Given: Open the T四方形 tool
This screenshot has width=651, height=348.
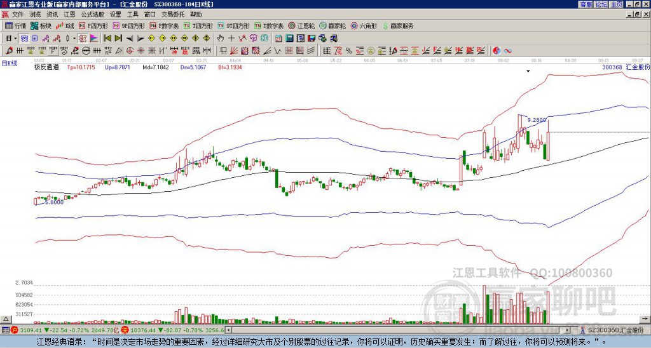Looking at the screenshot, I should click(x=198, y=25).
